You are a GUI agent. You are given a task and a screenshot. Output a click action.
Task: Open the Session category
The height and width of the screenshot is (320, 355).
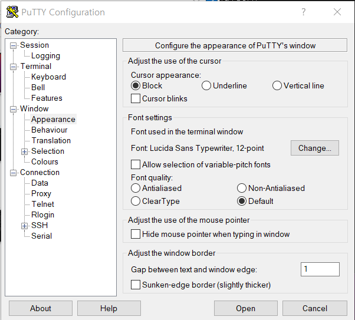click(34, 45)
